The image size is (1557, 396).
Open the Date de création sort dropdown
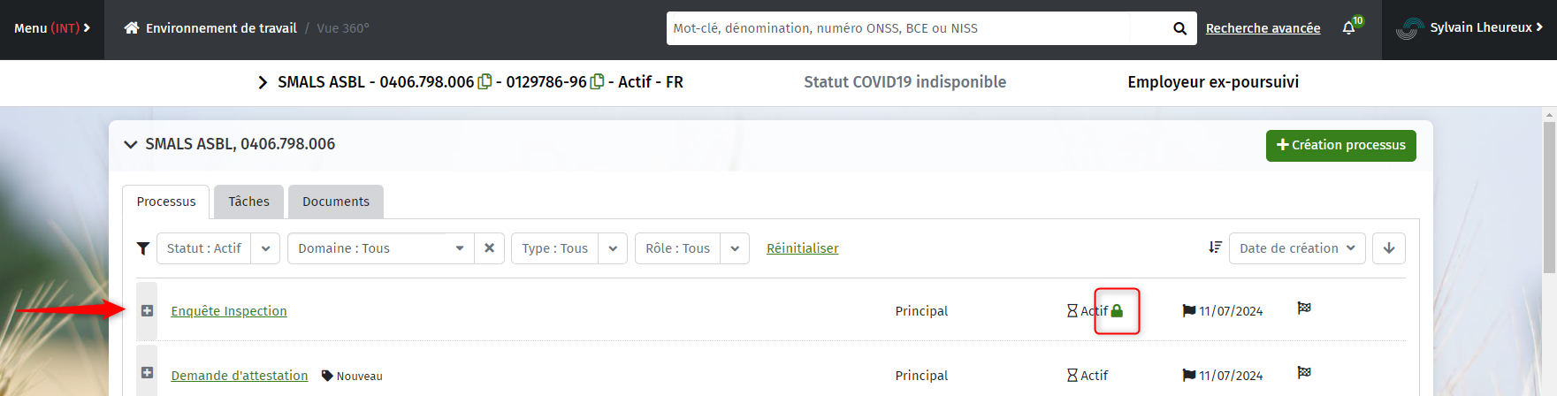pyautogui.click(x=1297, y=248)
